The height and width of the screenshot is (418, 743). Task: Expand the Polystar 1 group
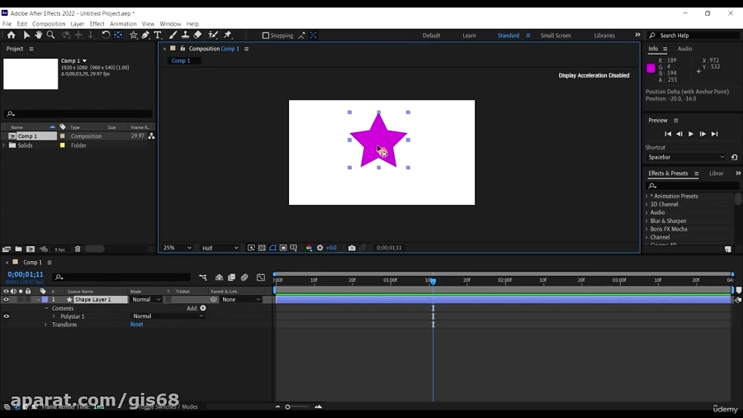click(x=54, y=316)
